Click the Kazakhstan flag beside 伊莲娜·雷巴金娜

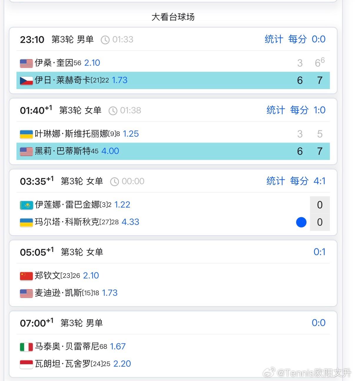26,205
